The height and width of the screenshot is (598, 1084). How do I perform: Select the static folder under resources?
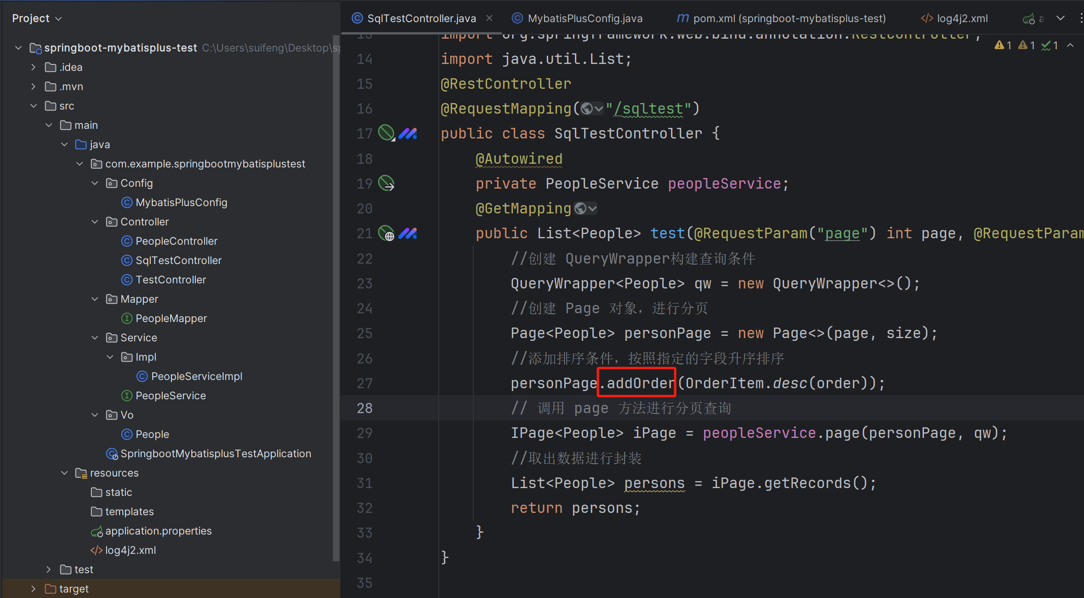tap(112, 492)
